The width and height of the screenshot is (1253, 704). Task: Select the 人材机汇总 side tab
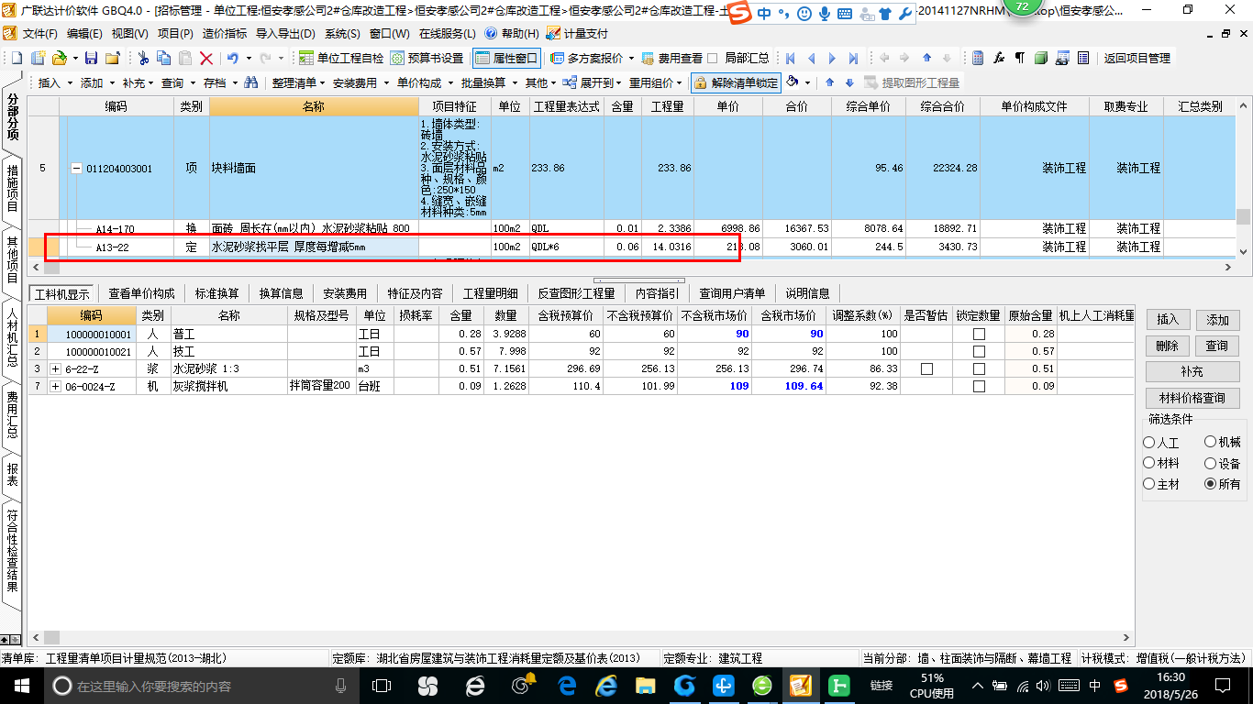12,337
